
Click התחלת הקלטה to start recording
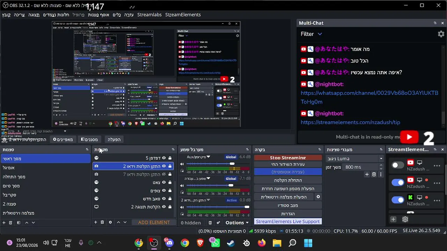pos(288,180)
